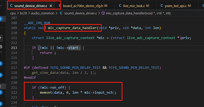Click the C file icon on live_mic_task.c tab

click(120, 6)
